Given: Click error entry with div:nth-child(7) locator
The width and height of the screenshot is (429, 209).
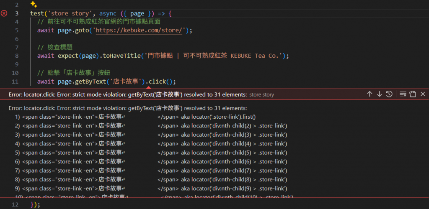Looking at the screenshot, I should click(151, 171).
